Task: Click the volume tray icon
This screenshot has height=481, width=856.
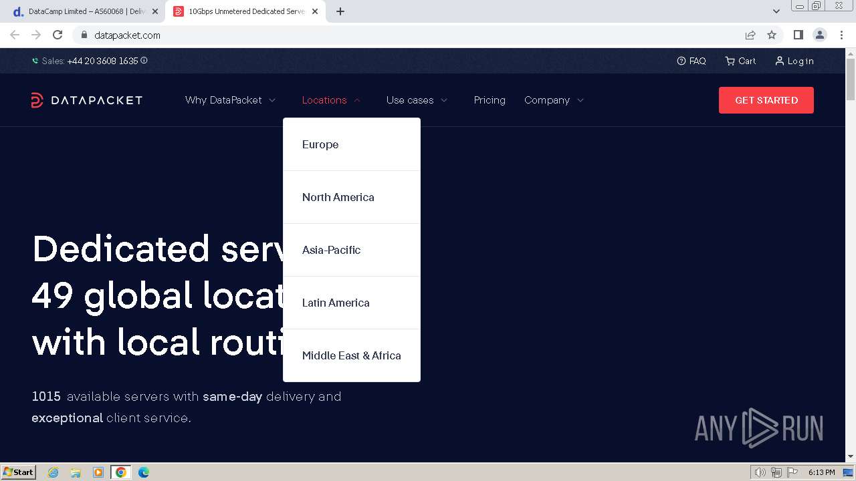Action: [760, 472]
